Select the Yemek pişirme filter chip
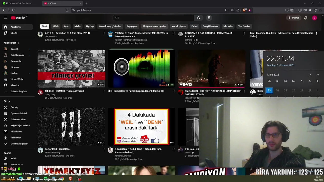324x182 pixels. click(179, 26)
